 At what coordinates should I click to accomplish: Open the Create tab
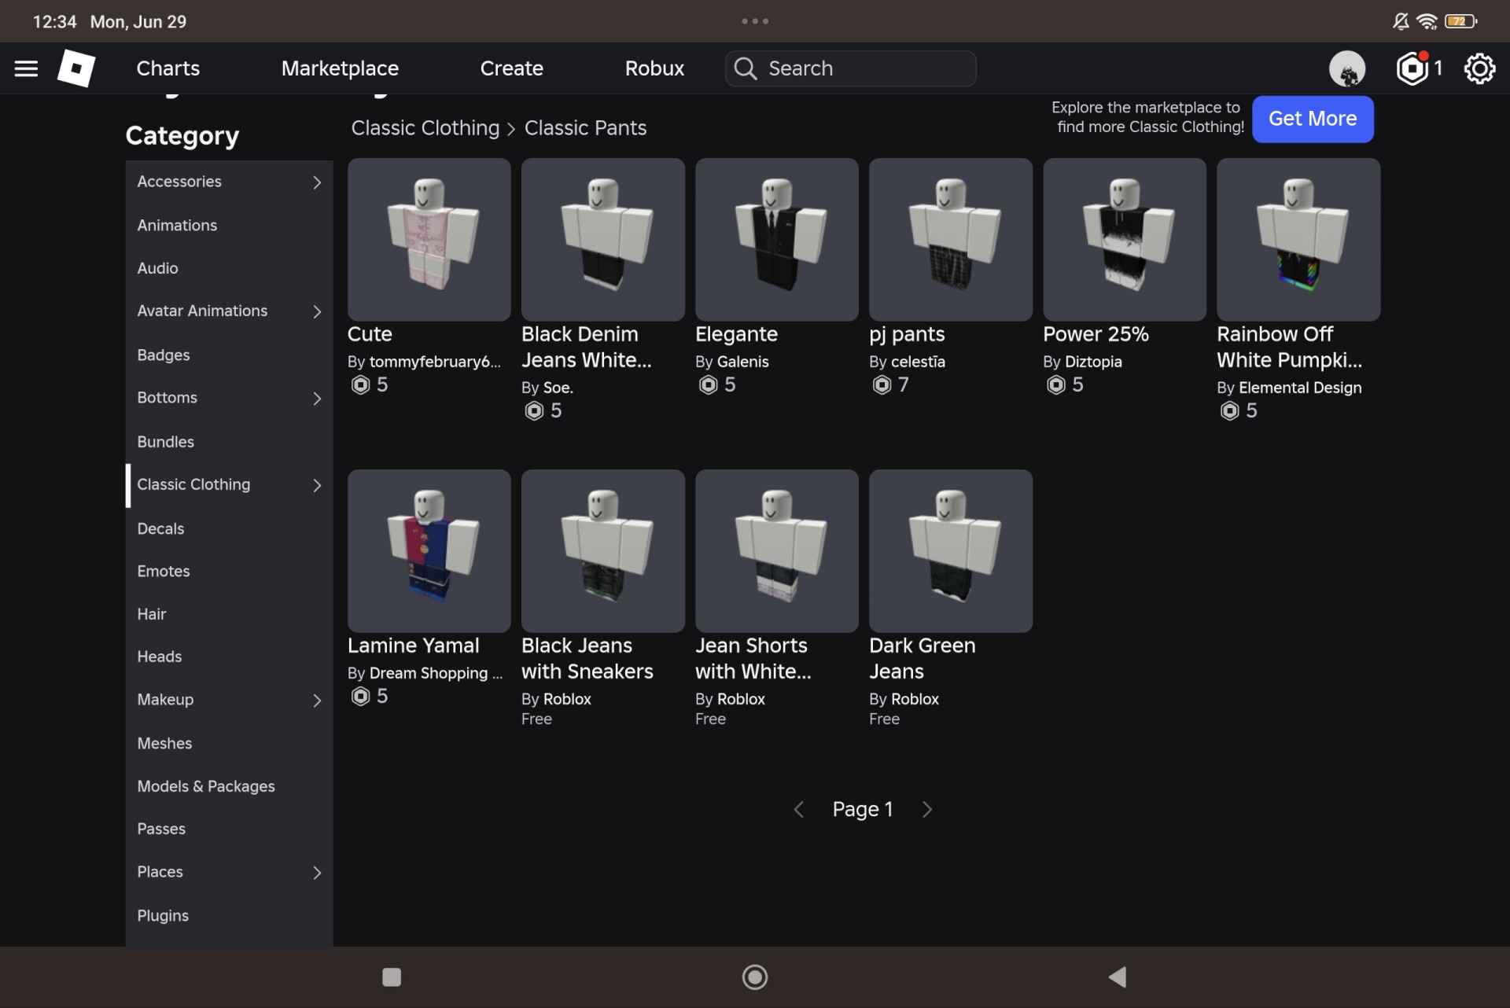(x=511, y=68)
